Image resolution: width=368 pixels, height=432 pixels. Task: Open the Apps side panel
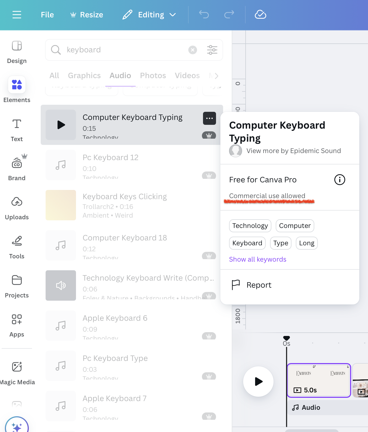(17, 326)
